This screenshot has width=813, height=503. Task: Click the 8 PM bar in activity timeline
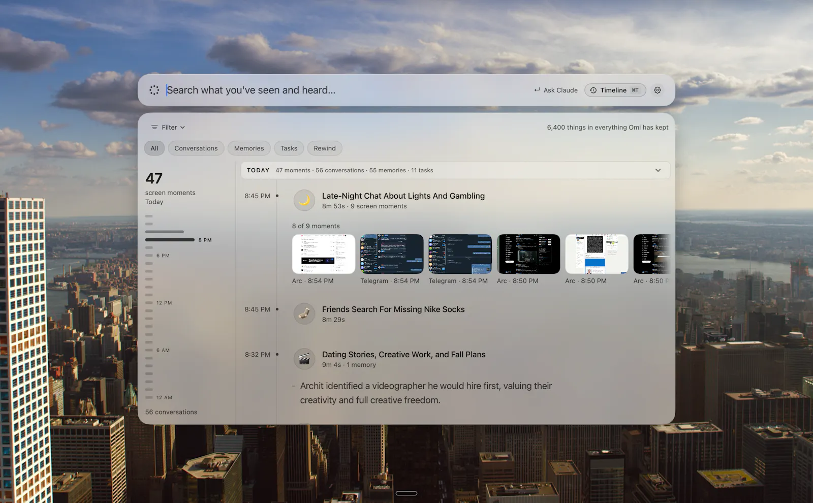pos(170,240)
